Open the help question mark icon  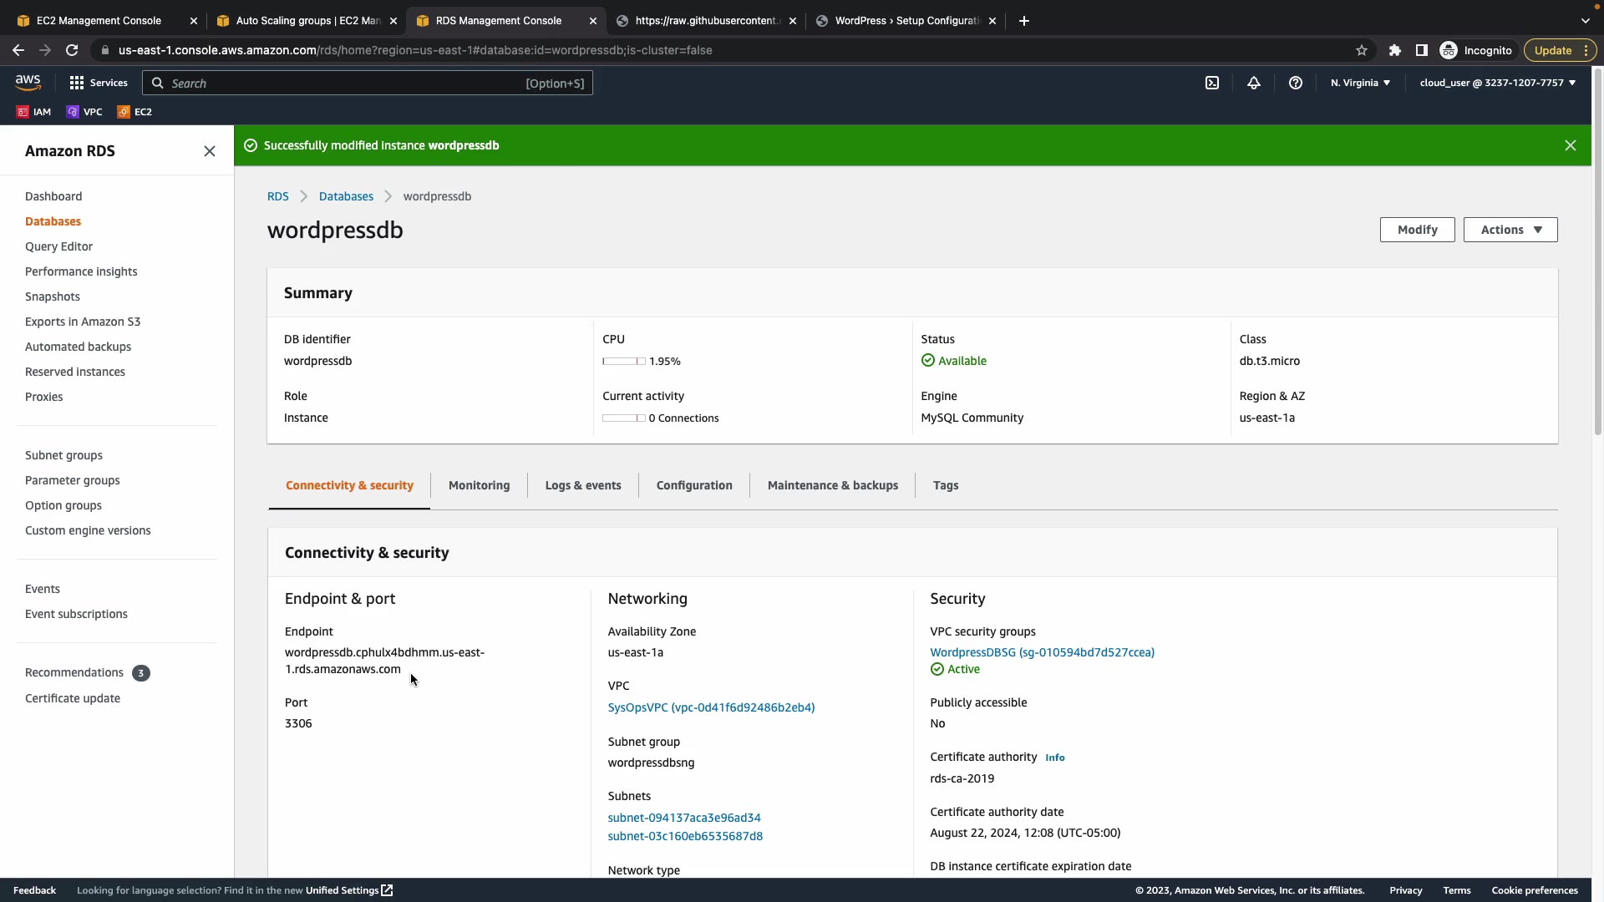(x=1296, y=83)
